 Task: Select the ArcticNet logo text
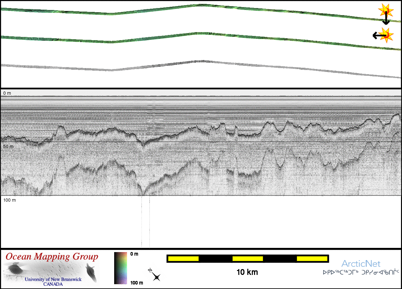click(x=361, y=264)
